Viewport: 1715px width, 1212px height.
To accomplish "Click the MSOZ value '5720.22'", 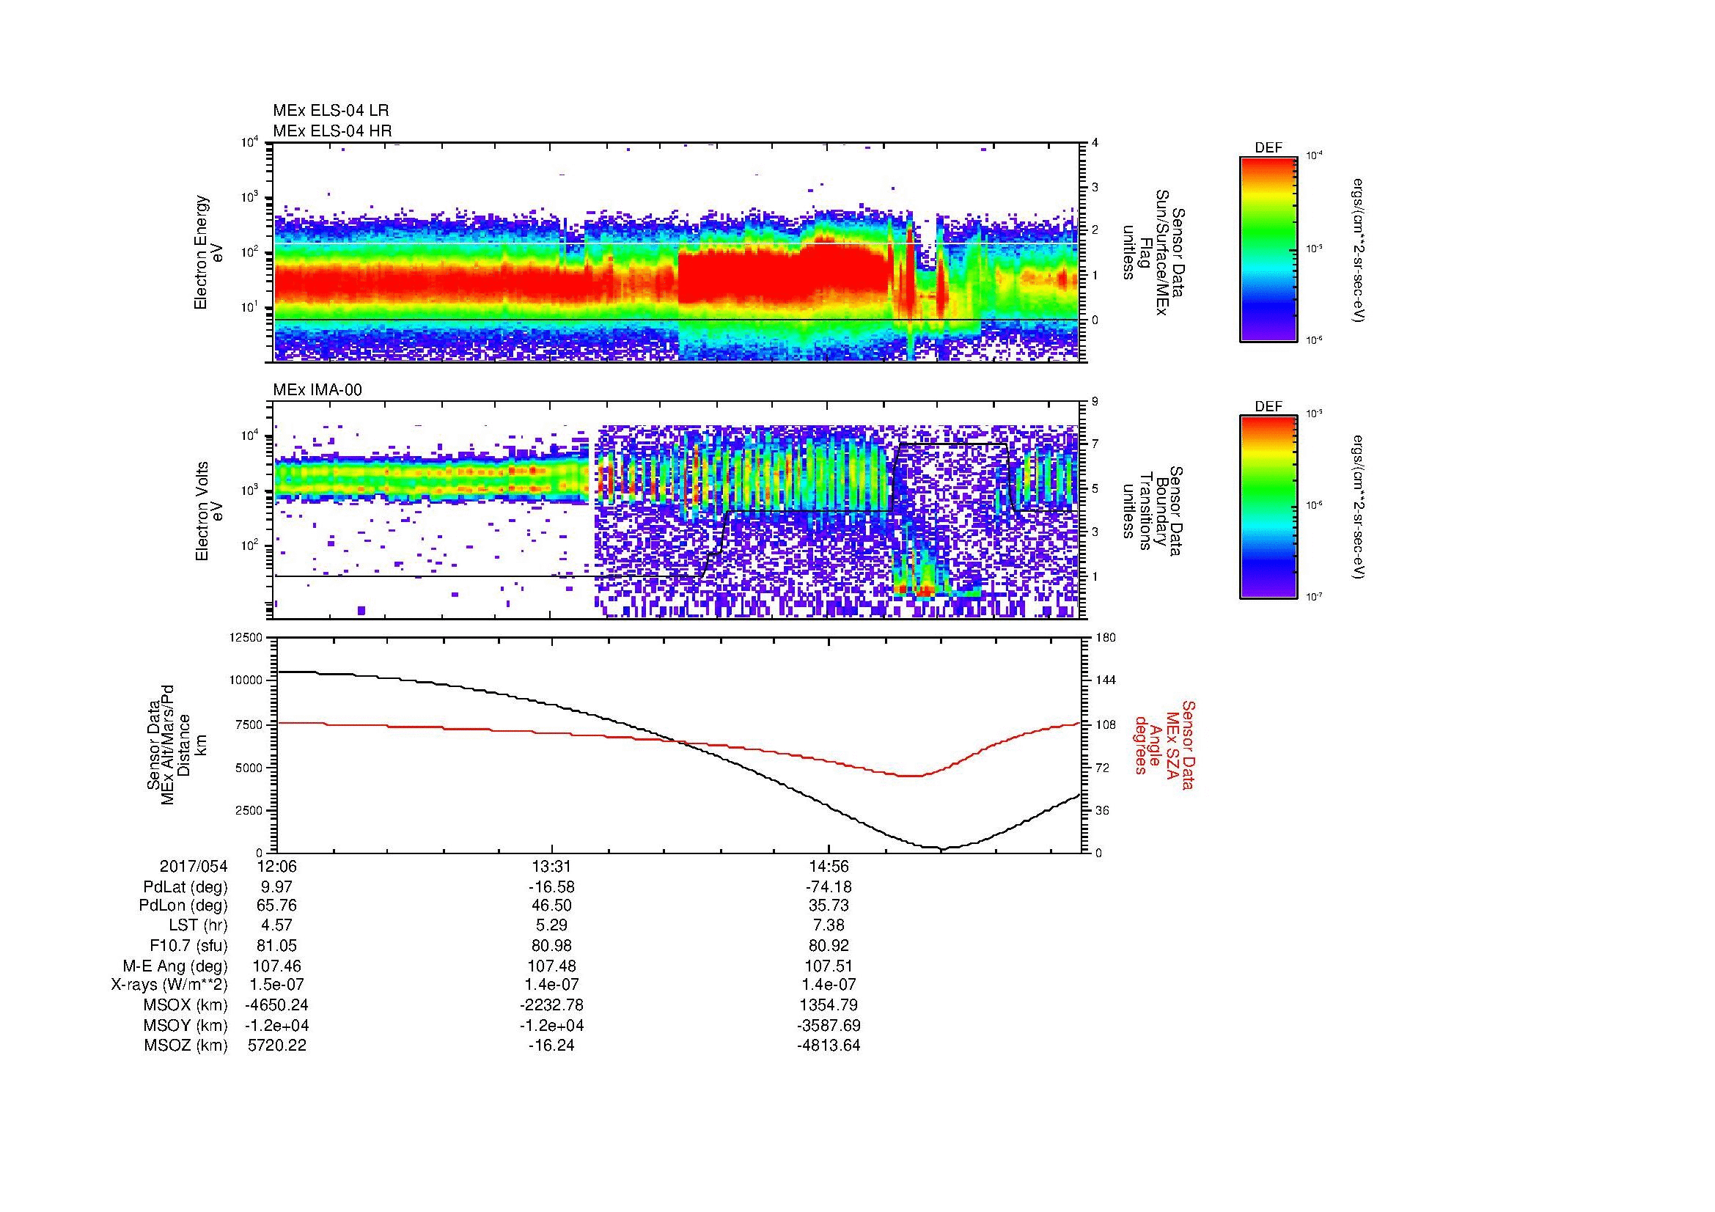I will tap(276, 1046).
